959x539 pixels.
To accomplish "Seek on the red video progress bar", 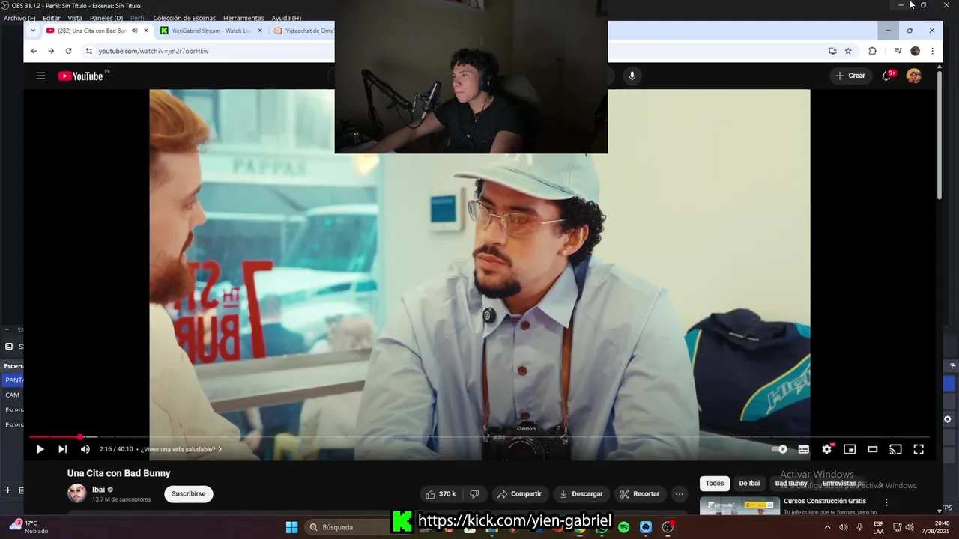I will (x=479, y=436).
